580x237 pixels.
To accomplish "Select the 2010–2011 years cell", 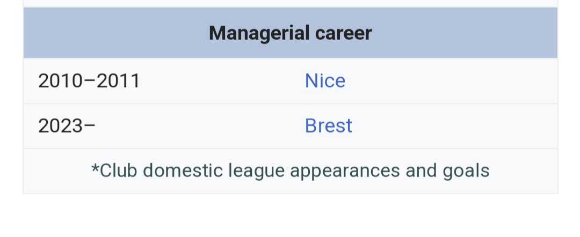I will [89, 80].
